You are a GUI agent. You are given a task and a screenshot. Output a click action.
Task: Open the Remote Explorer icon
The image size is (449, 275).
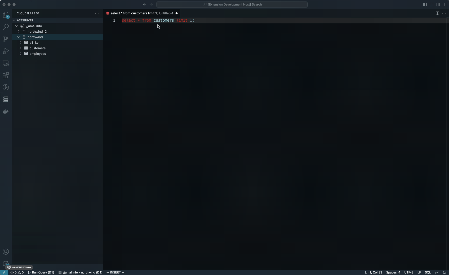(x=6, y=63)
